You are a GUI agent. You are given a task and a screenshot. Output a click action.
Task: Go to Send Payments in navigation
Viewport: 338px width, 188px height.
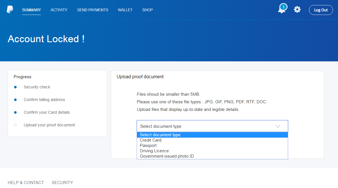92,10
